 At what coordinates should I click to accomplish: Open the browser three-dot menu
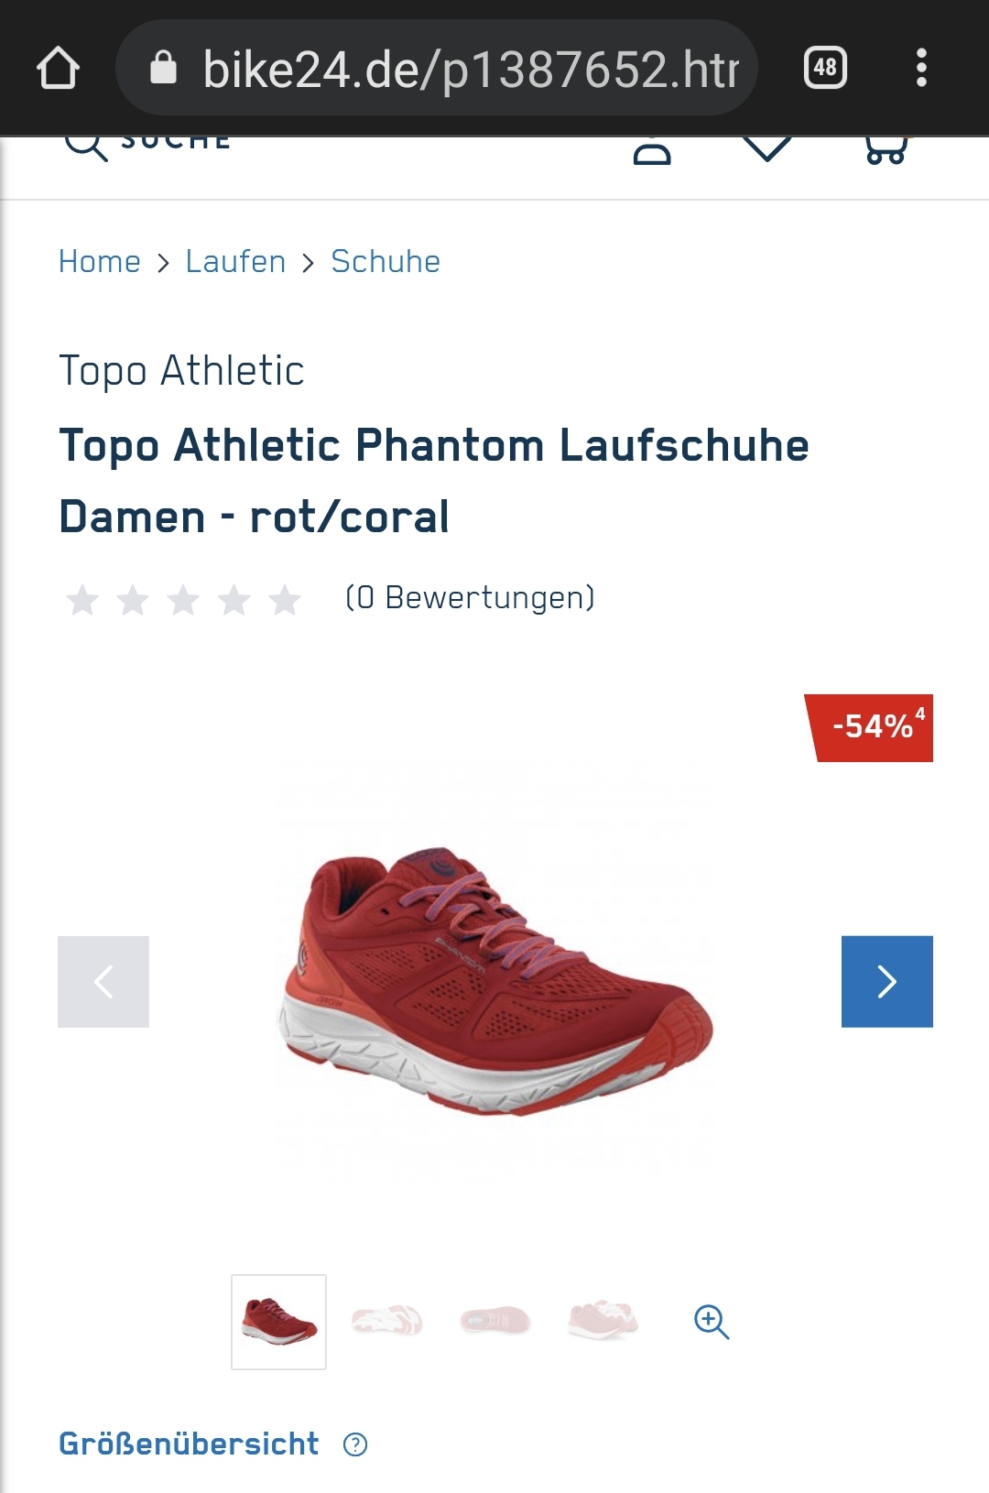tap(921, 68)
